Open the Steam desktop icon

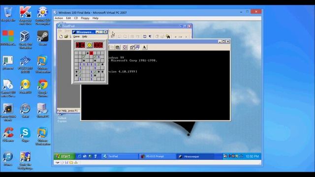(x=43, y=38)
